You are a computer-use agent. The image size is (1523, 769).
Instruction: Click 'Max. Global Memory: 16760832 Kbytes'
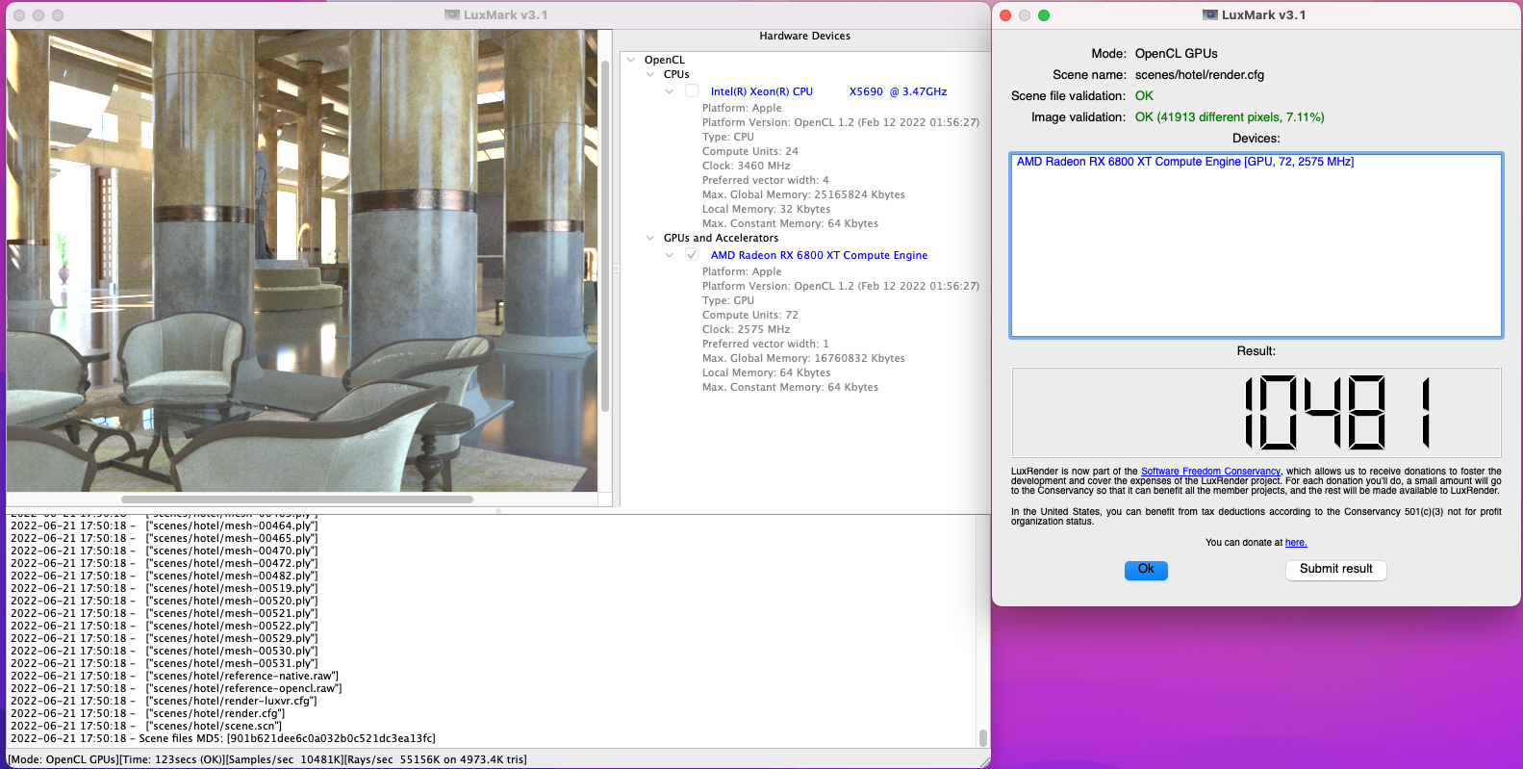pyautogui.click(x=803, y=358)
